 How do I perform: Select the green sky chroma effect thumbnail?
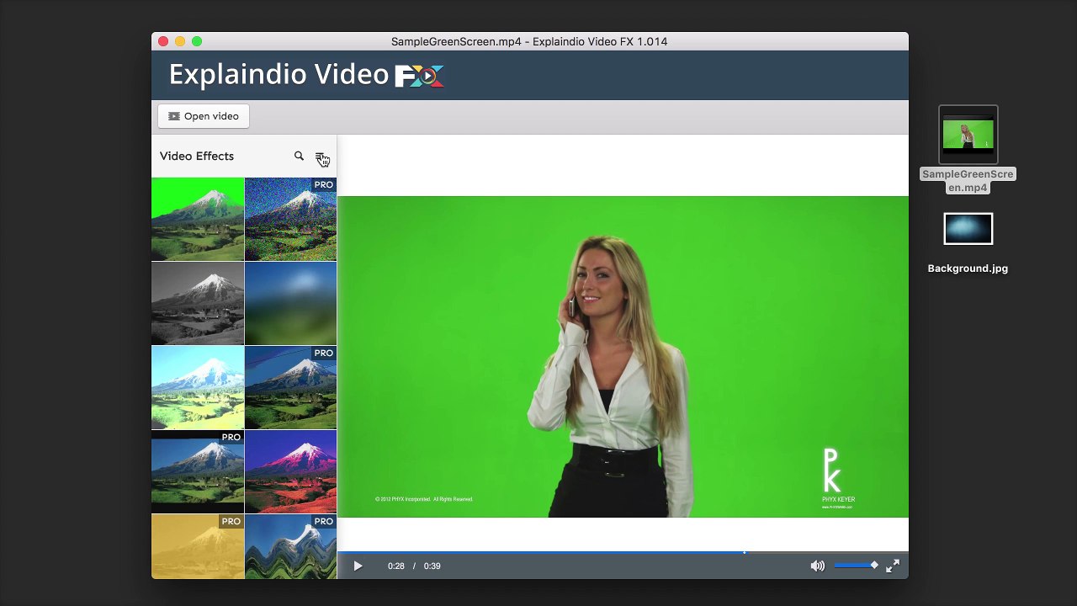click(198, 219)
